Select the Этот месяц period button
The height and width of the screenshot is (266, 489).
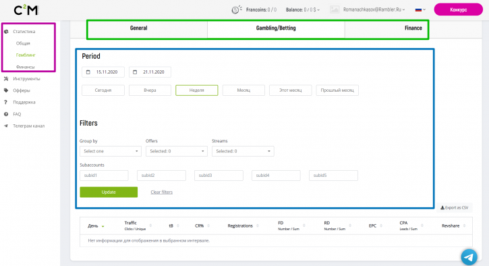pos(290,90)
